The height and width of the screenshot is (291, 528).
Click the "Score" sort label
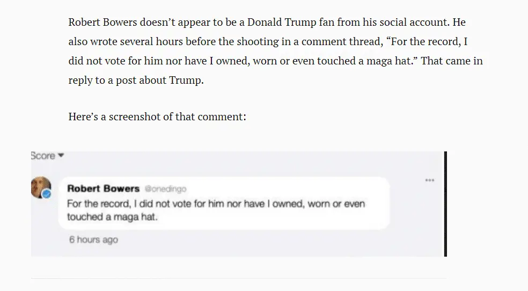tap(43, 156)
